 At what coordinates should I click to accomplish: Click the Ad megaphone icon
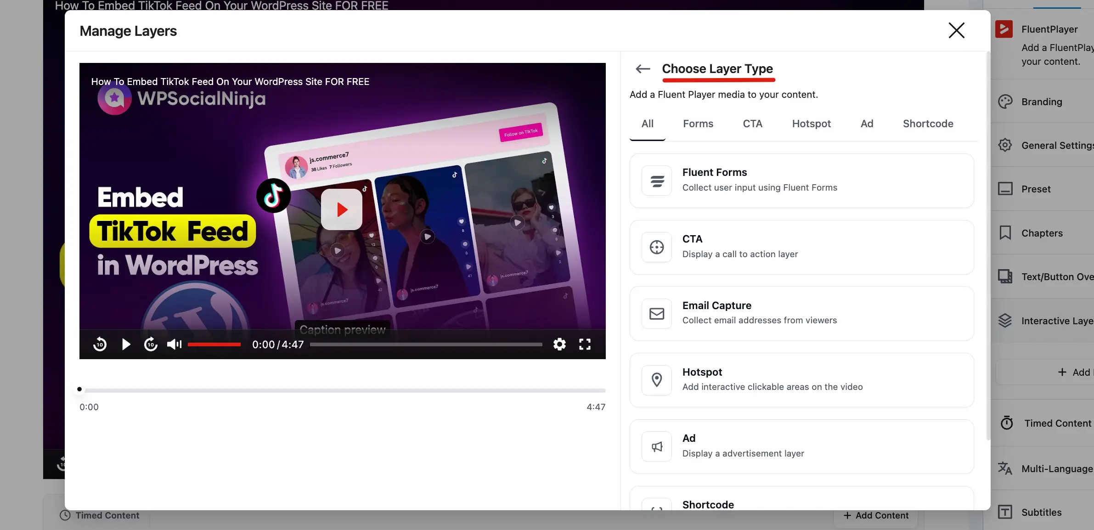(x=657, y=446)
